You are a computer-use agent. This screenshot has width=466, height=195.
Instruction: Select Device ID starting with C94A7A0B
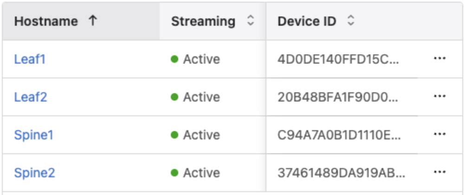click(339, 135)
